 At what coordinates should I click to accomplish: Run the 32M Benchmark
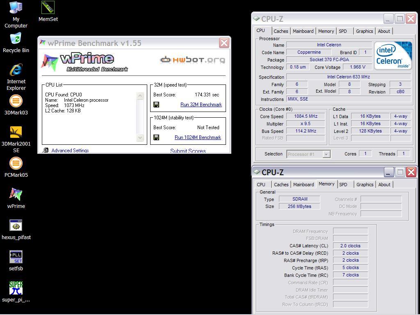pyautogui.click(x=201, y=105)
